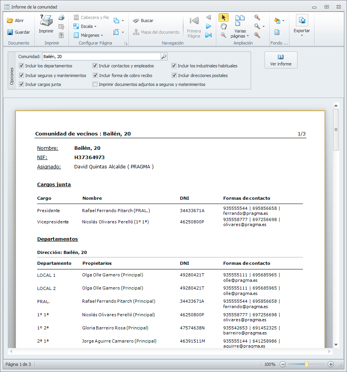Click the 100% zoom value

coord(270,364)
